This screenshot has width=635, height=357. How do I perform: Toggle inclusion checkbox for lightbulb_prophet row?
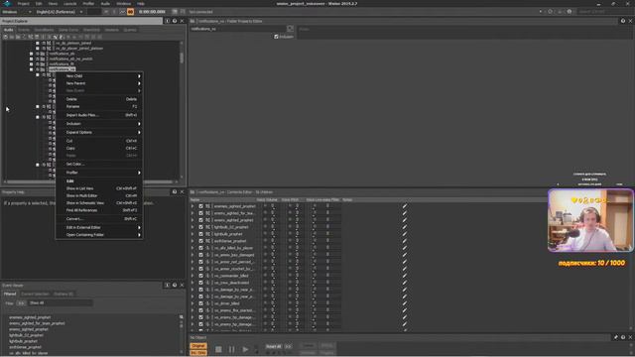(200, 234)
